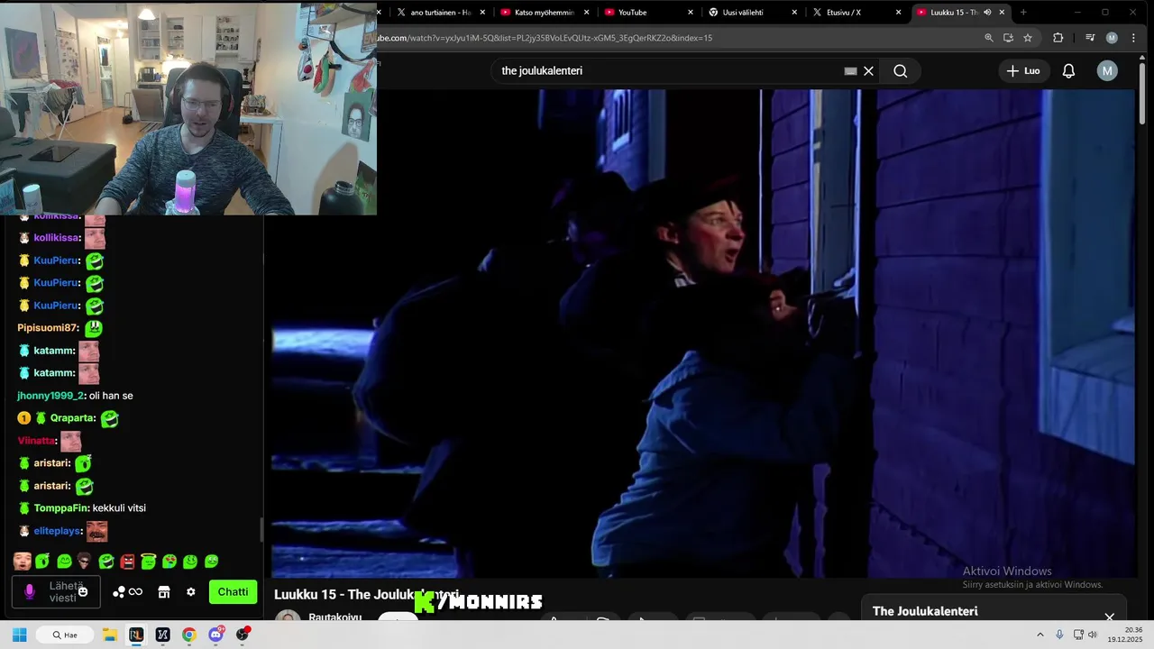This screenshot has width=1154, height=649.
Task: Show hidden system tray icons
Action: pyautogui.click(x=1040, y=635)
